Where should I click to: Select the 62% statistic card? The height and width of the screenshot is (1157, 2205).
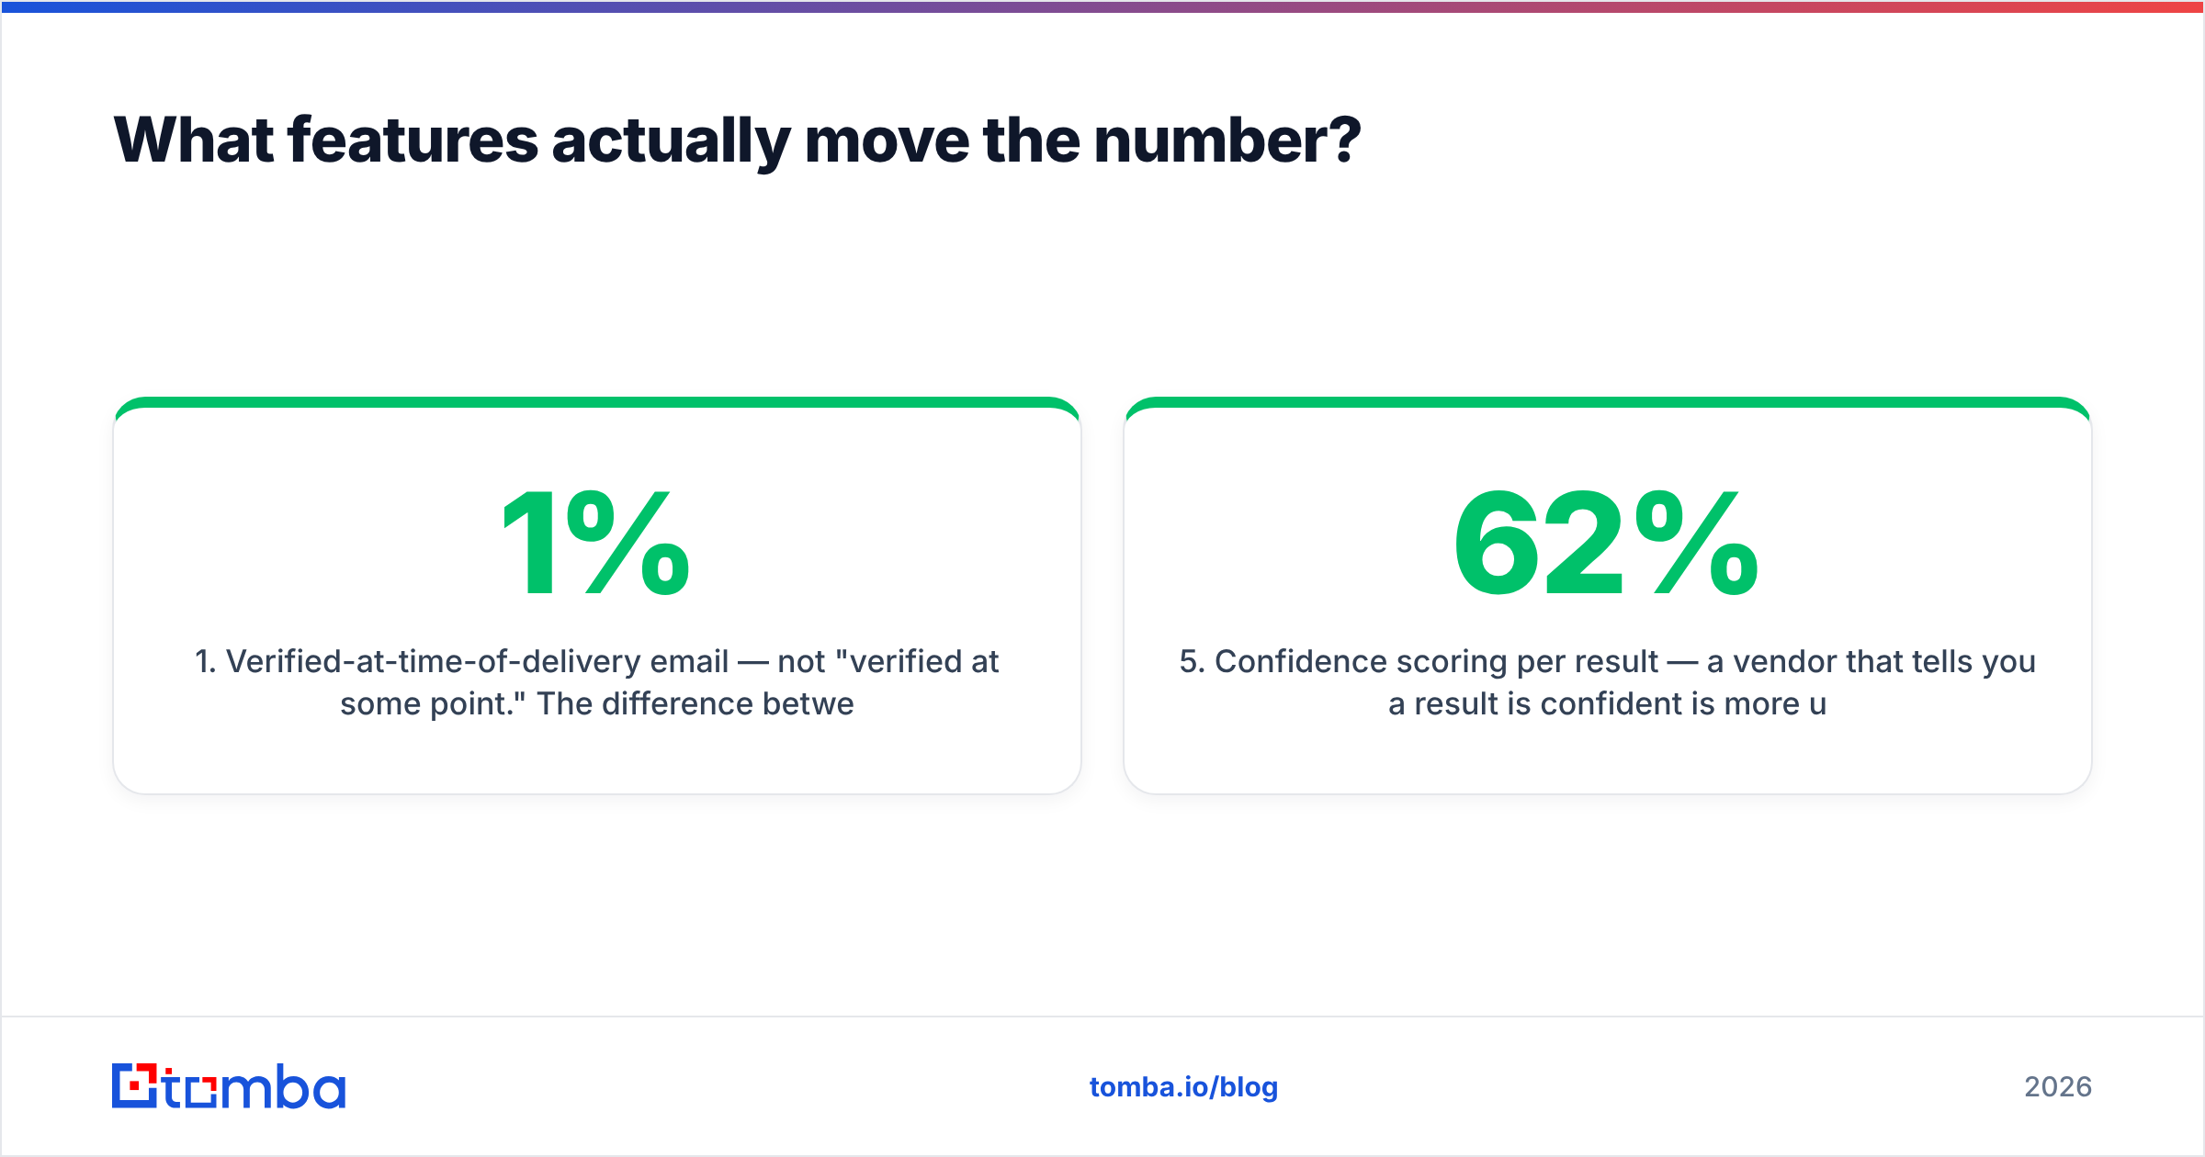coord(1608,596)
